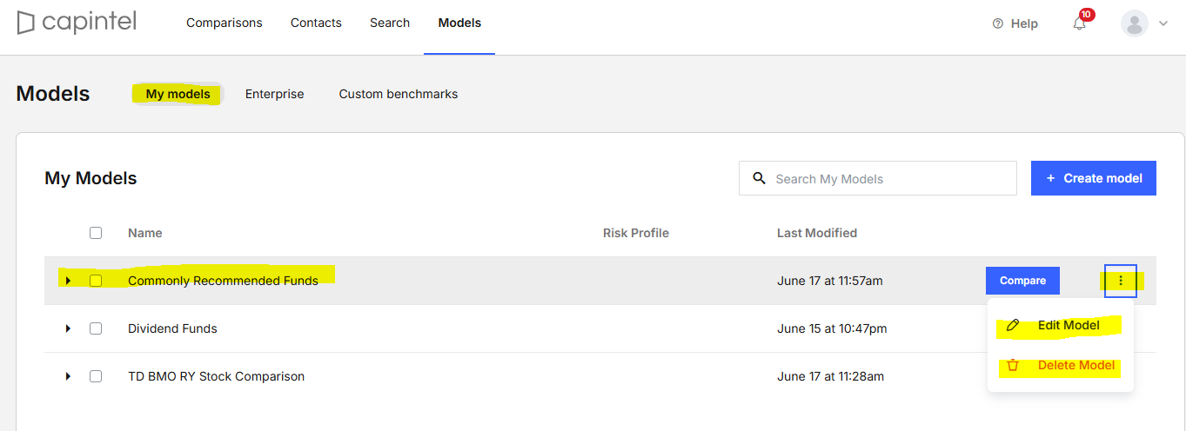Screen dimensions: 1186x431
Task: Open three-dot menu for Commonly Recommended Funds
Action: point(1121,281)
